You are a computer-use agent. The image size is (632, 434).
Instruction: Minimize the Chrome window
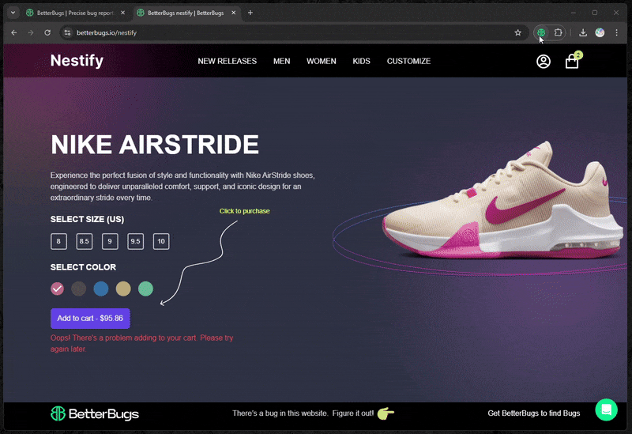pyautogui.click(x=574, y=13)
